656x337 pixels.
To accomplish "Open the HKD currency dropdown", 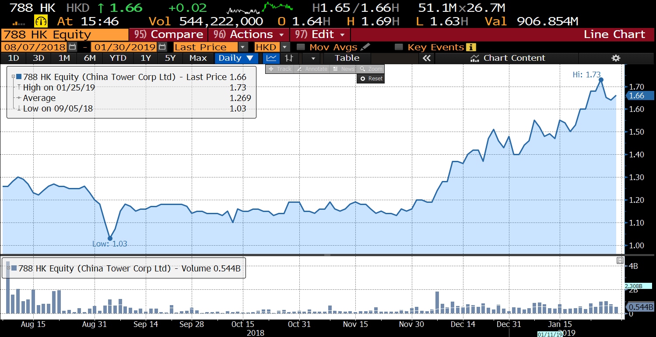I will (285, 47).
